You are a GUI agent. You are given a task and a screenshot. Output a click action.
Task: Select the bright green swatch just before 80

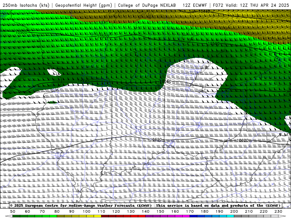pyautogui.click(x=53, y=216)
